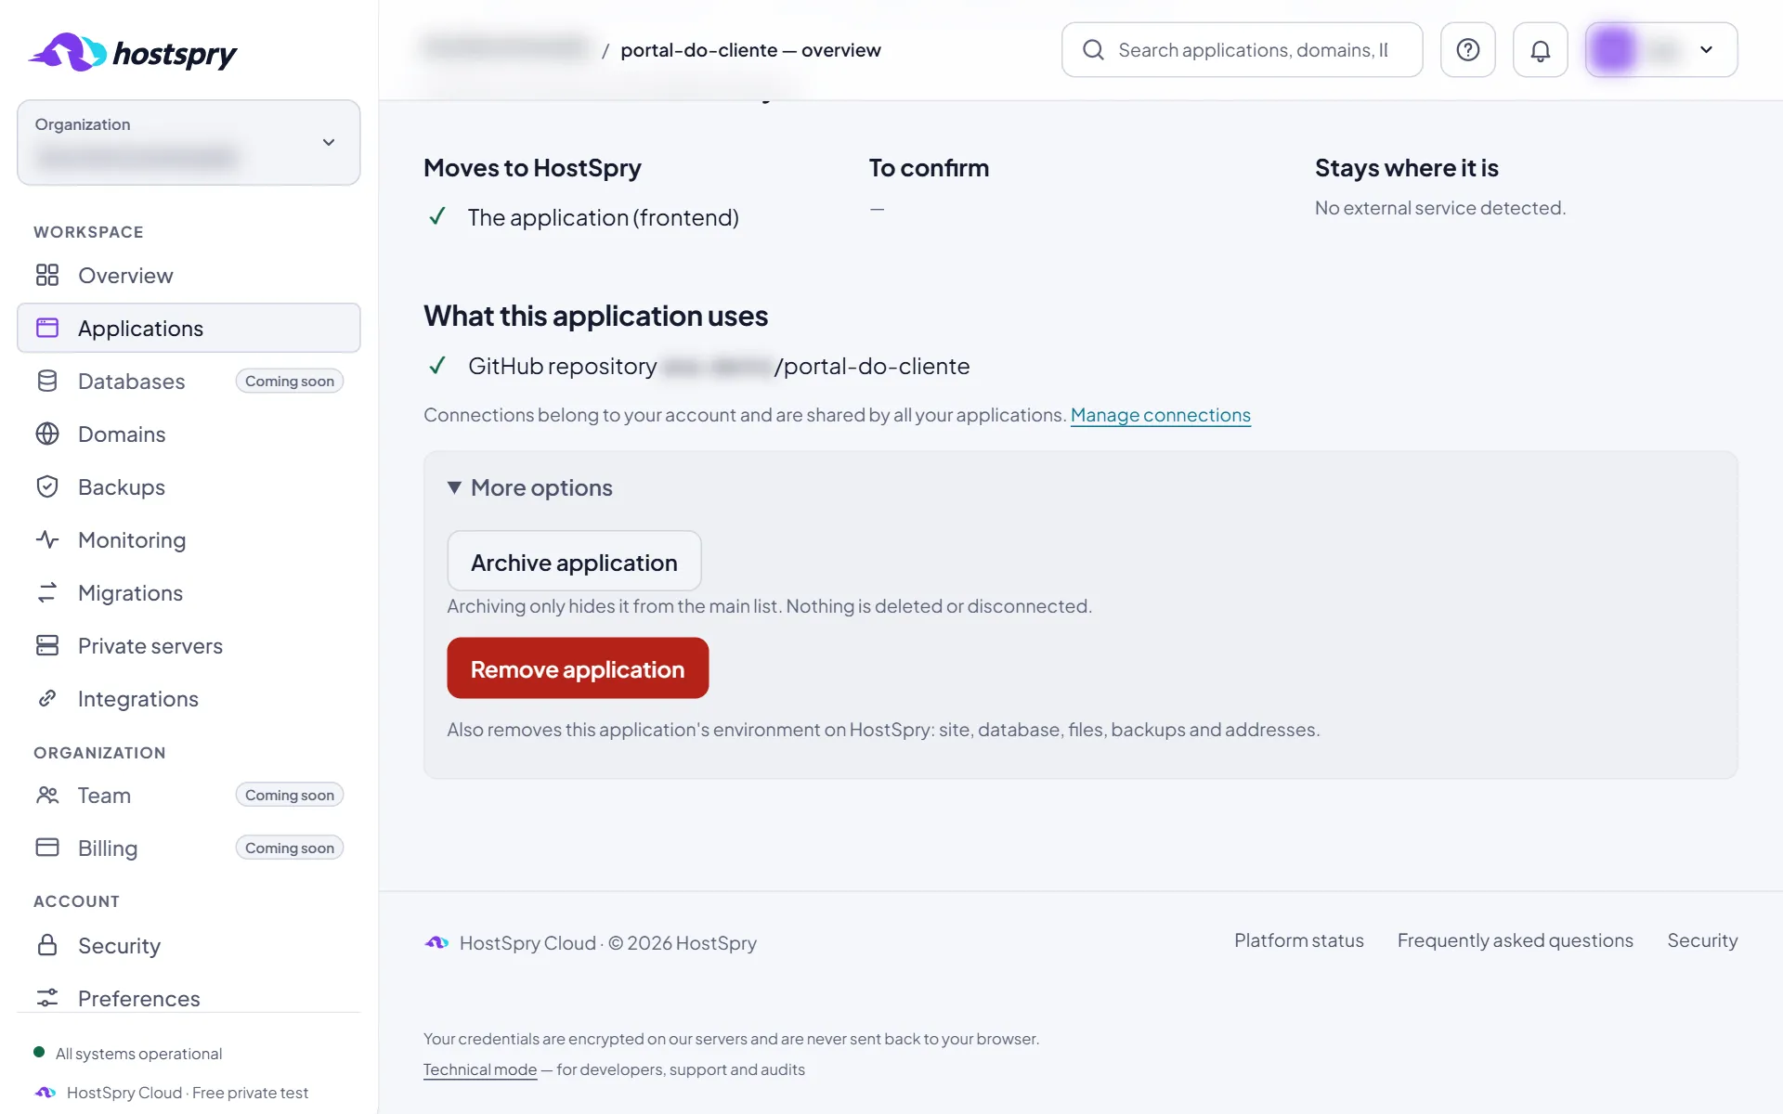
Task: Open Overview in the sidebar
Action: click(189, 275)
